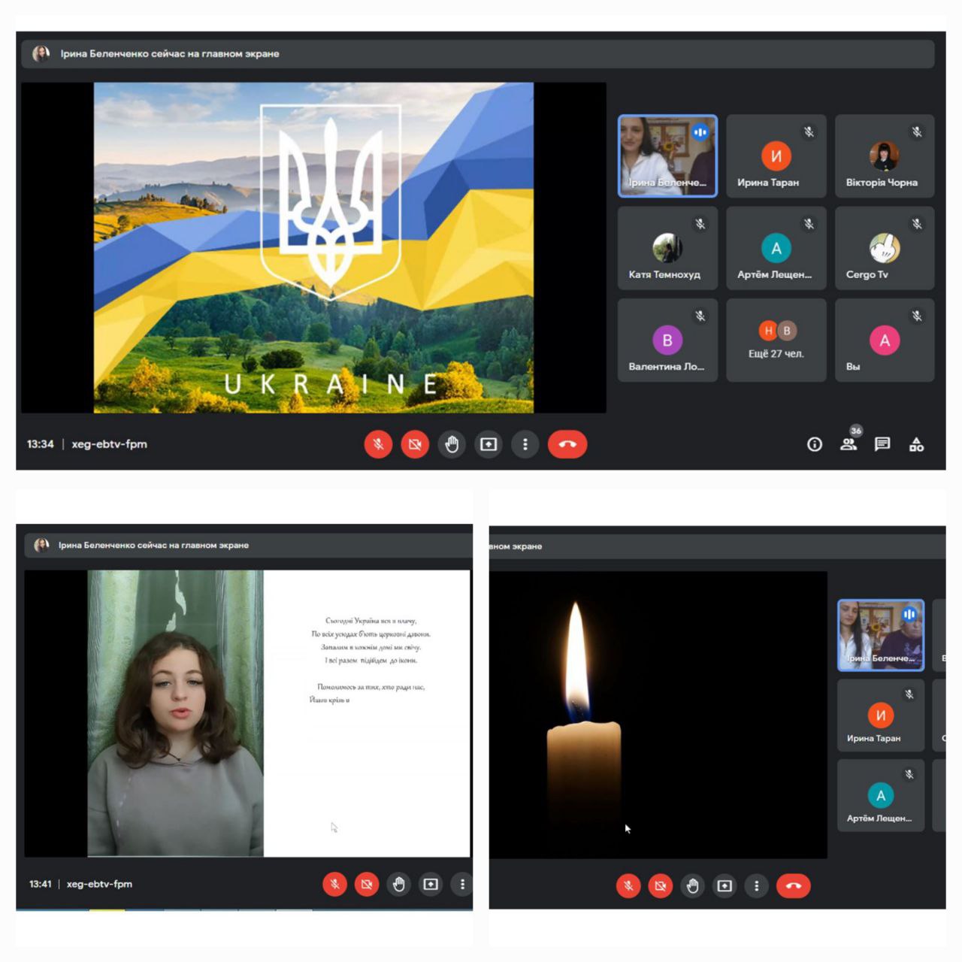
Task: Click muted mic on Ирина Таран, 13:34 call
Action: click(x=809, y=132)
